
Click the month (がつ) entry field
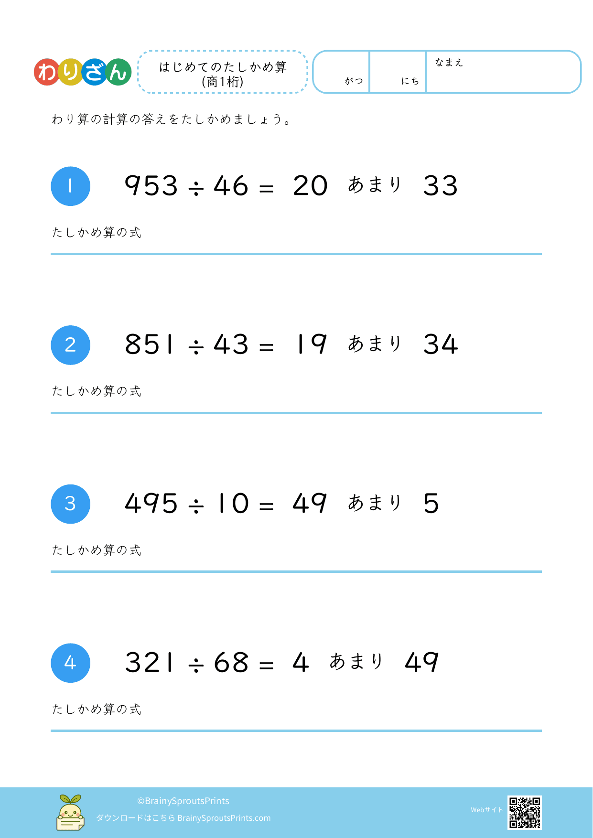(x=342, y=72)
